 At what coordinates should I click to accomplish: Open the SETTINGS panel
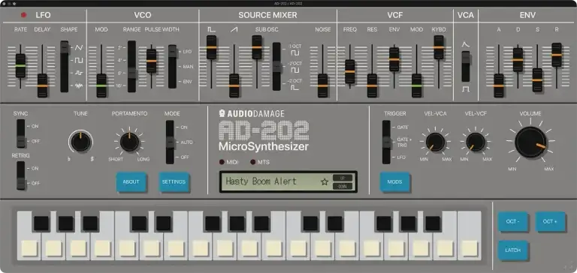pos(174,181)
